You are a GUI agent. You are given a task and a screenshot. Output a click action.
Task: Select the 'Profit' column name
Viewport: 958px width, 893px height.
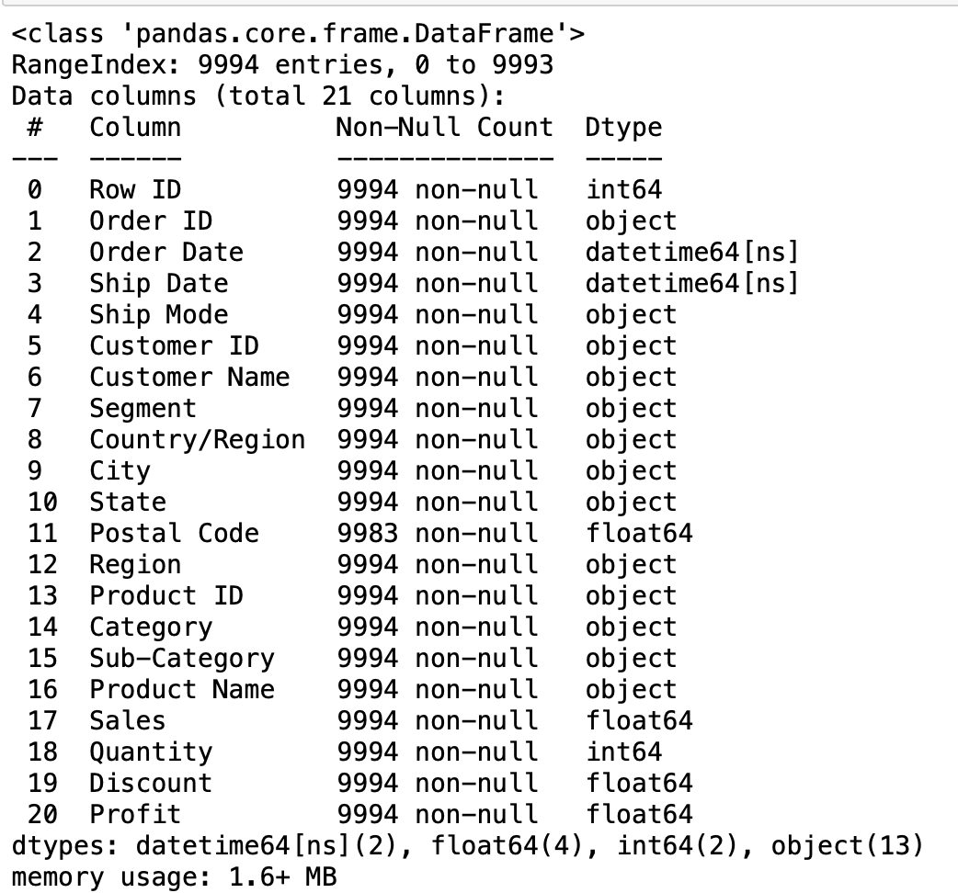pyautogui.click(x=135, y=814)
